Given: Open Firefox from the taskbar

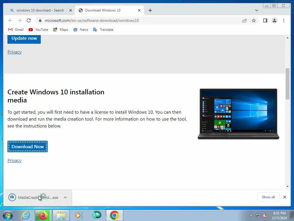Looking at the screenshot, I should (x=43, y=215).
